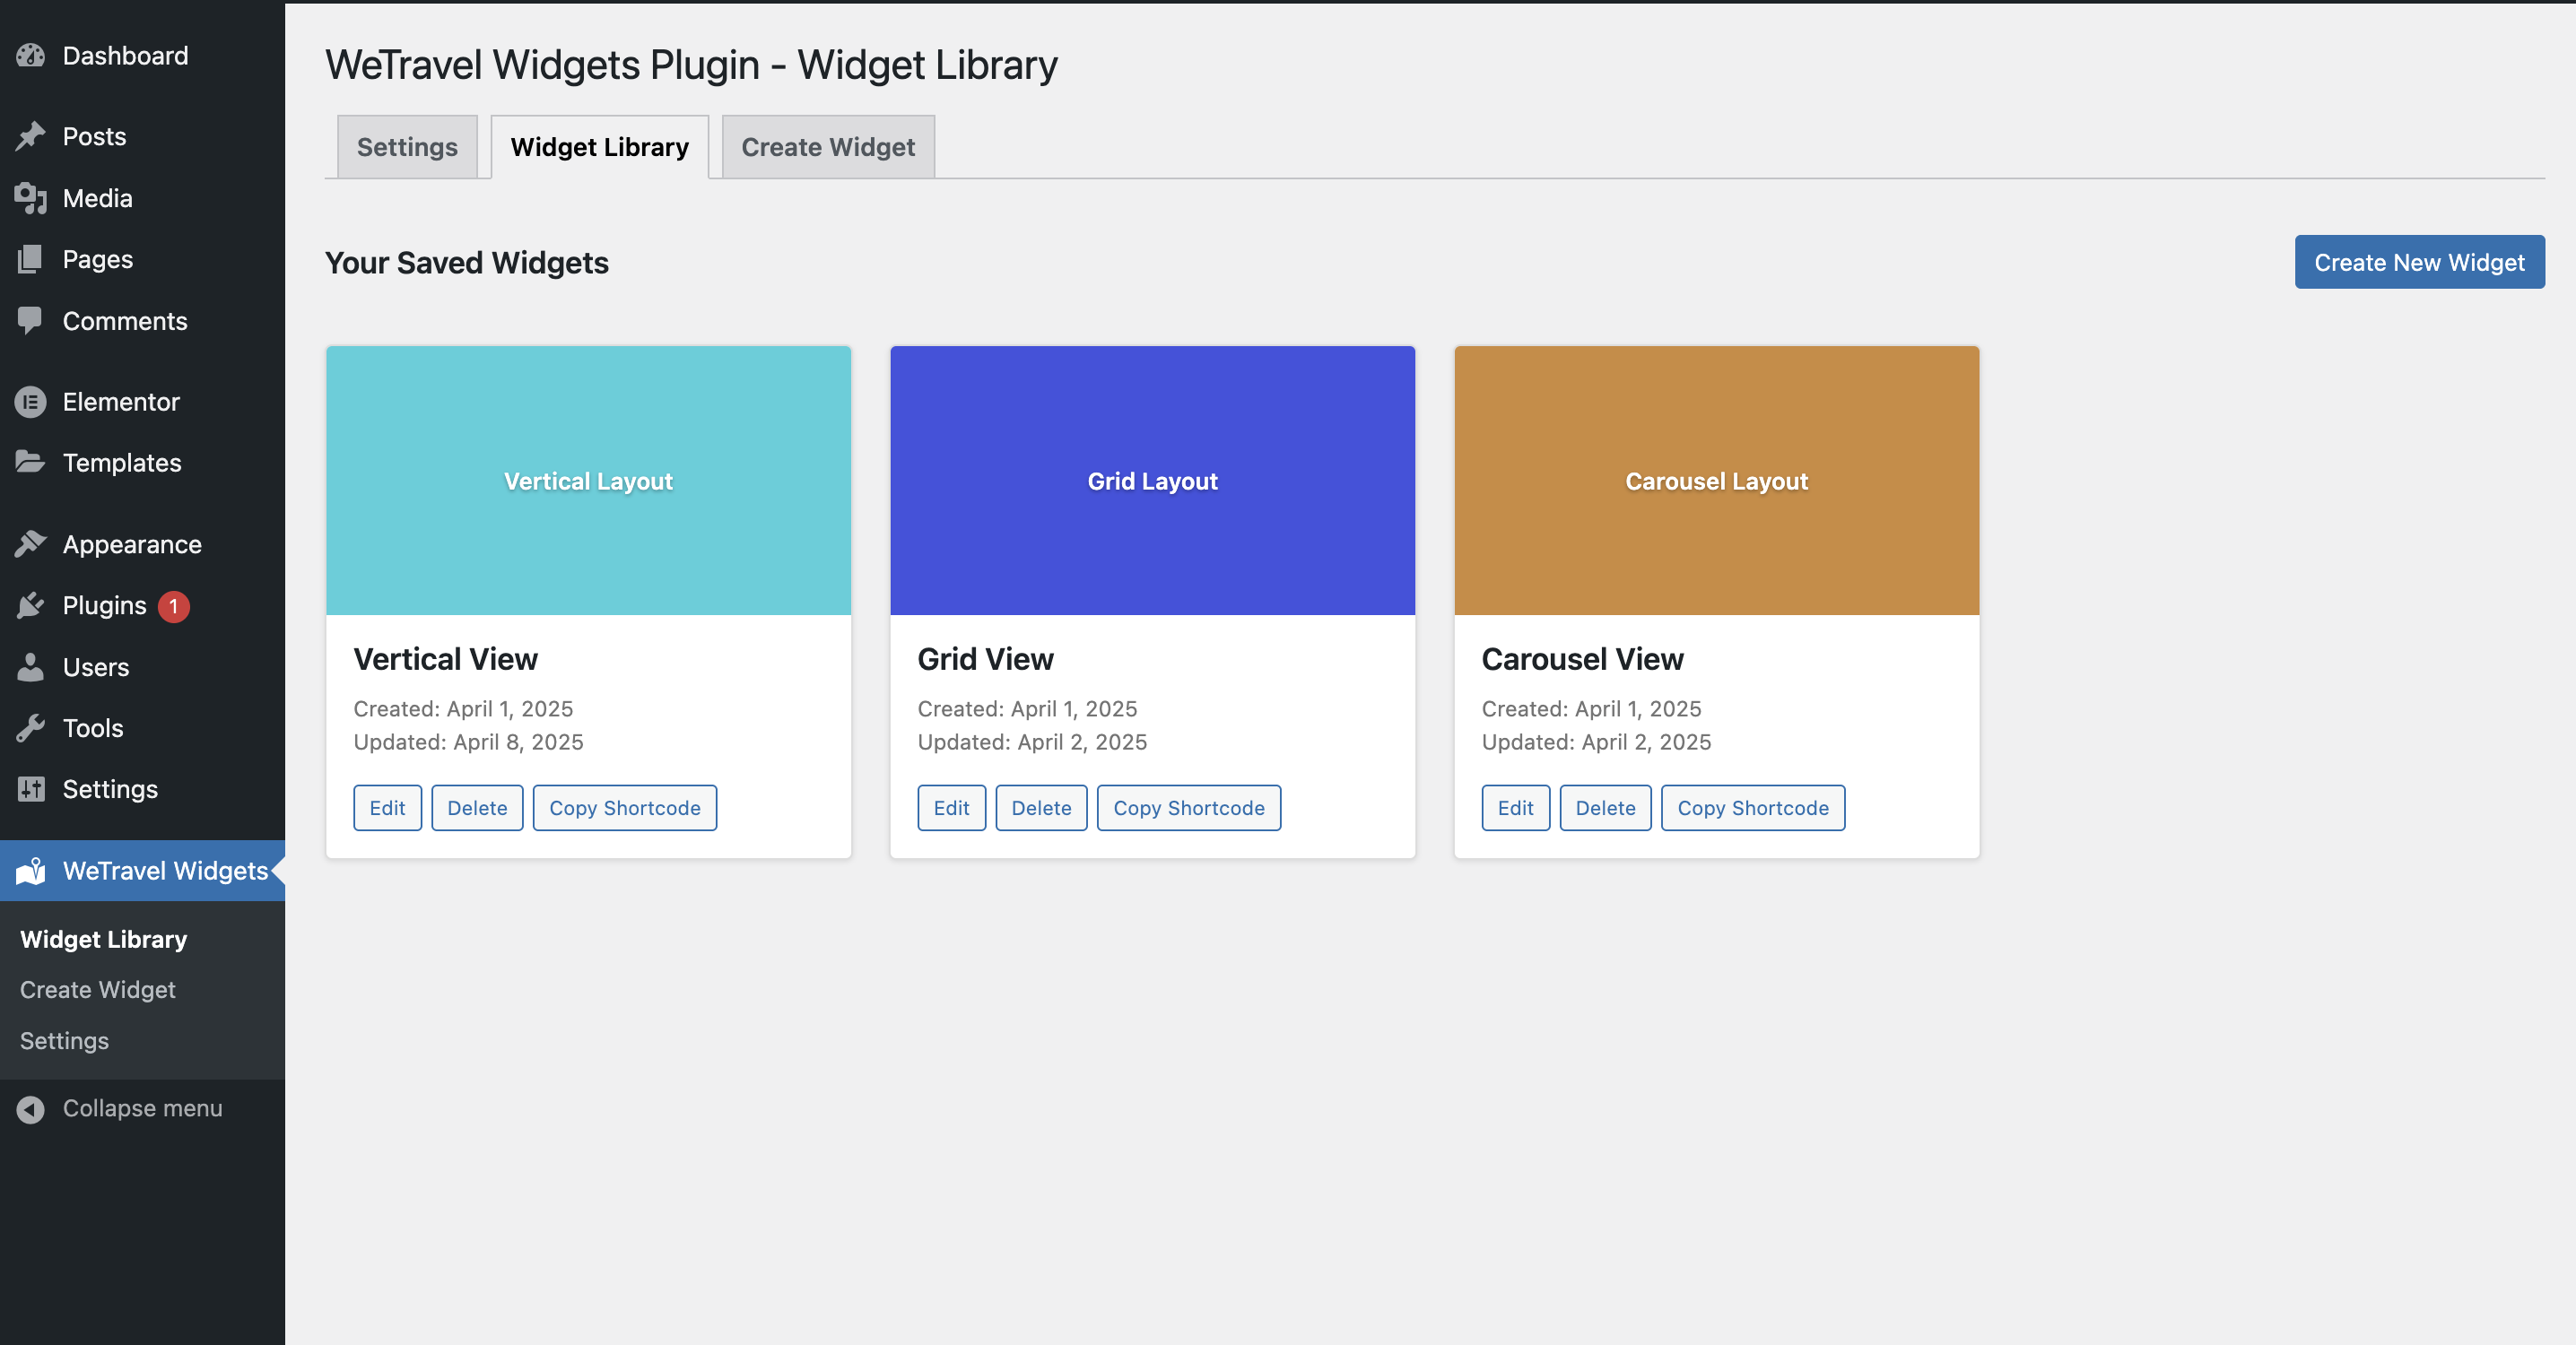Collapse the admin sidebar menu
This screenshot has height=1345, width=2576.
142,1109
